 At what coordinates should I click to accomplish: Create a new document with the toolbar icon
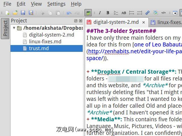pos(7,13)
